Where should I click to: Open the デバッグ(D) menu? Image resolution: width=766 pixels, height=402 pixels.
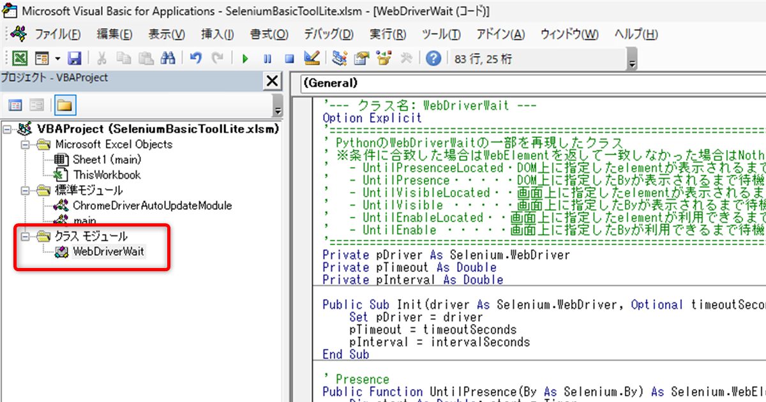tap(328, 34)
